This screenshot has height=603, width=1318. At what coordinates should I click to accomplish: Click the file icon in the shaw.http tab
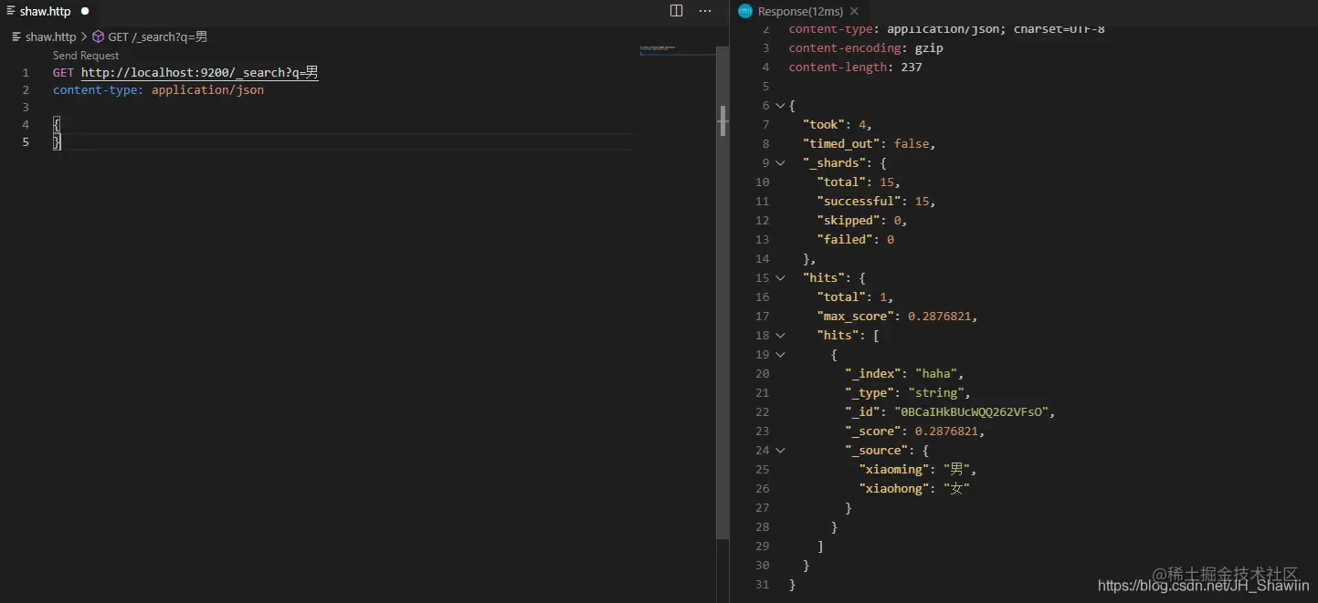[13, 12]
